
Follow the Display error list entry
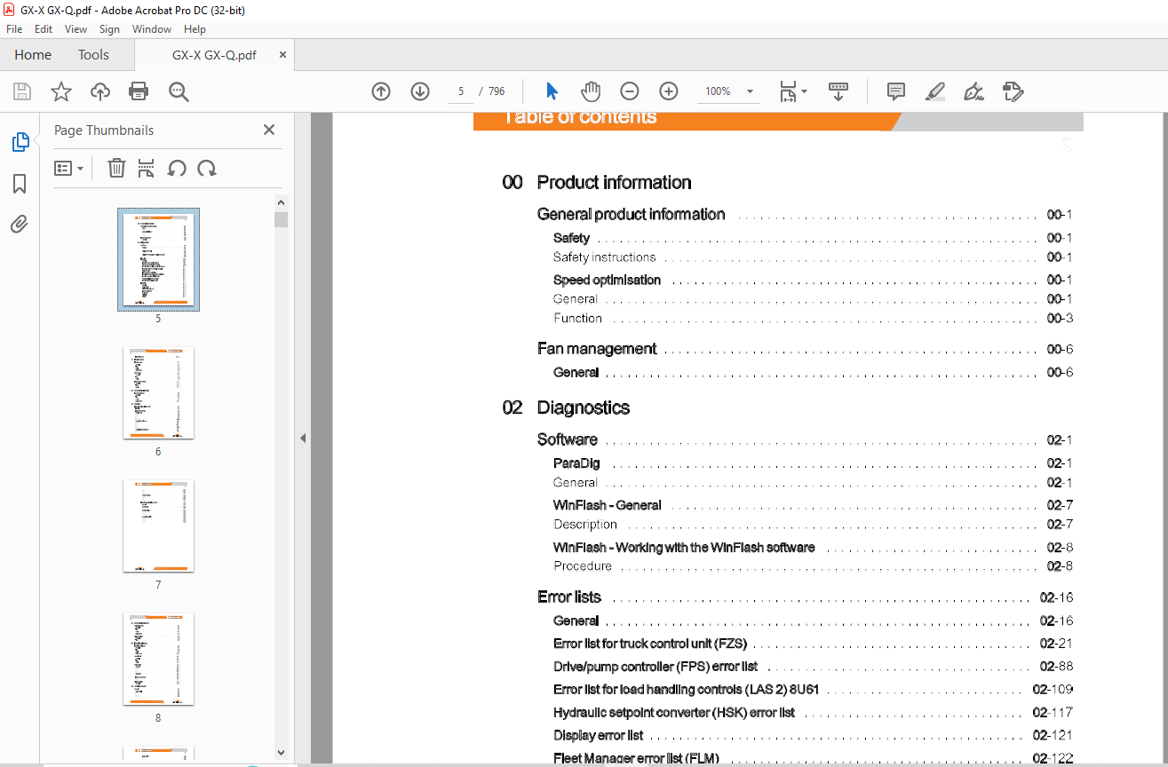coord(598,736)
